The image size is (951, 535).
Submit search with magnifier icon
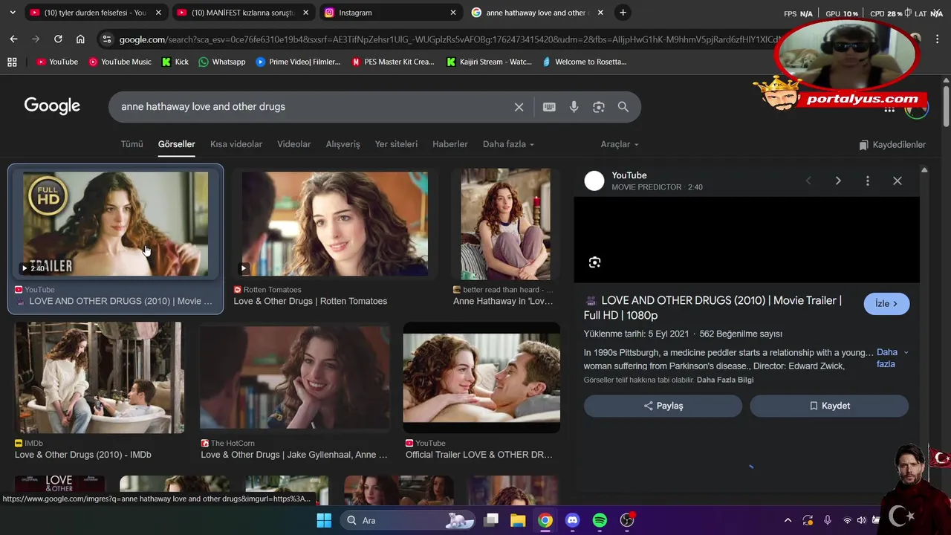tap(623, 107)
